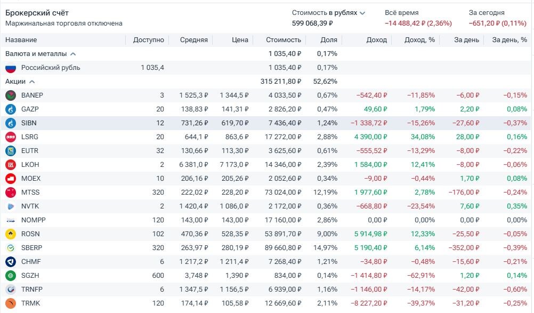Click the 'Брокерский счёт' account title
This screenshot has width=534, height=313.
37,13
